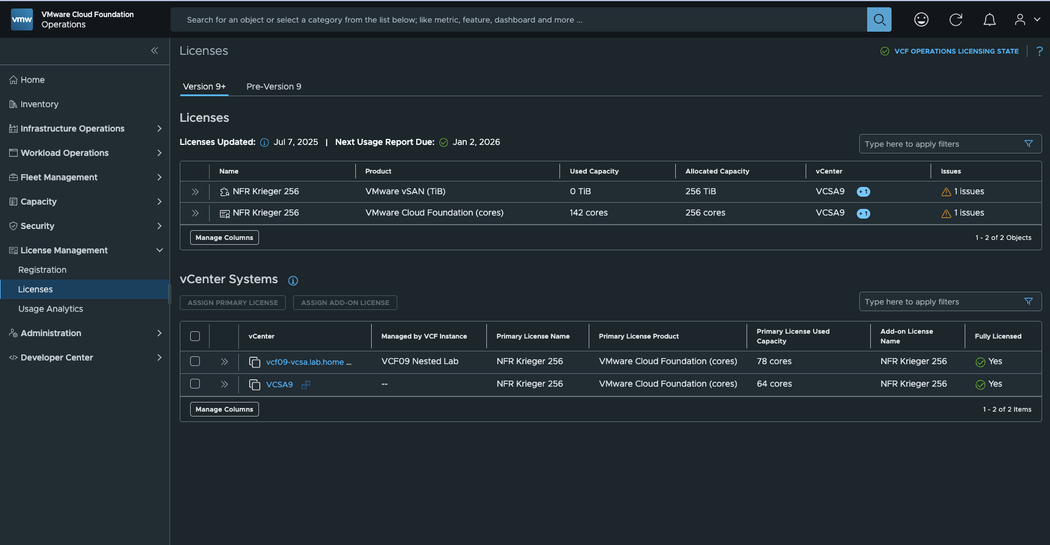Viewport: 1050px width, 545px height.
Task: Toggle the select-all vCenter checkbox
Action: 195,336
